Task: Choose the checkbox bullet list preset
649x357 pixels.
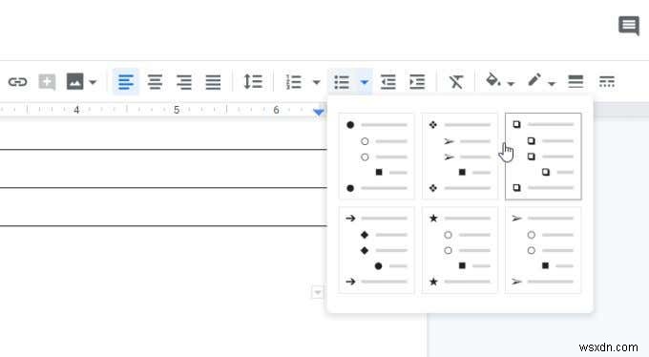Action: [x=543, y=157]
